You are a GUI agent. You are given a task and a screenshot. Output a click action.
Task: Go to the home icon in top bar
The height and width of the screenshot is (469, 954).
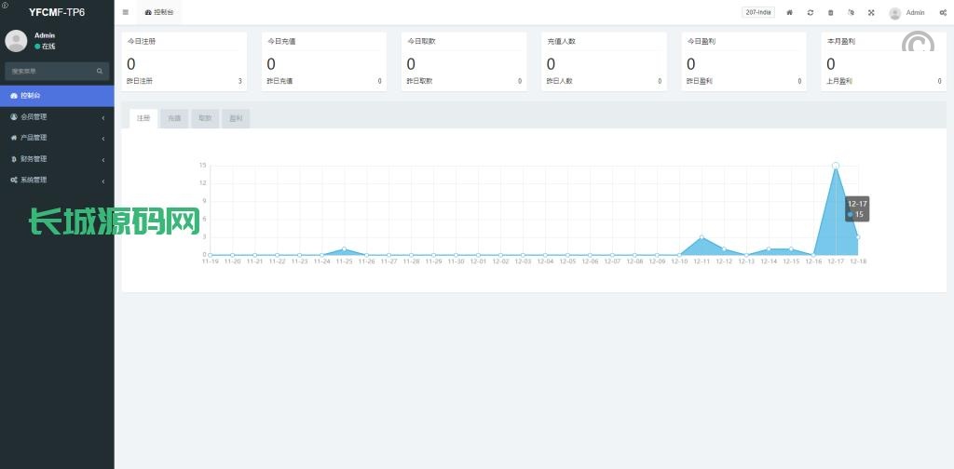click(789, 12)
